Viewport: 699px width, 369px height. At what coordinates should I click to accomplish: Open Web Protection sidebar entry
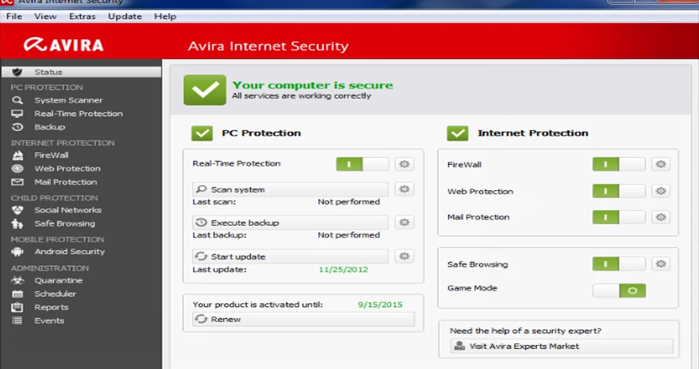click(x=67, y=168)
